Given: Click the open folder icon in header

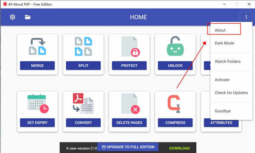Looking at the screenshot, I should [28, 17].
